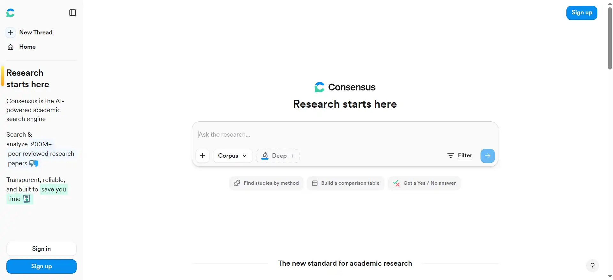
Task: Click the Consensus logo above the heading
Action: pos(345,87)
